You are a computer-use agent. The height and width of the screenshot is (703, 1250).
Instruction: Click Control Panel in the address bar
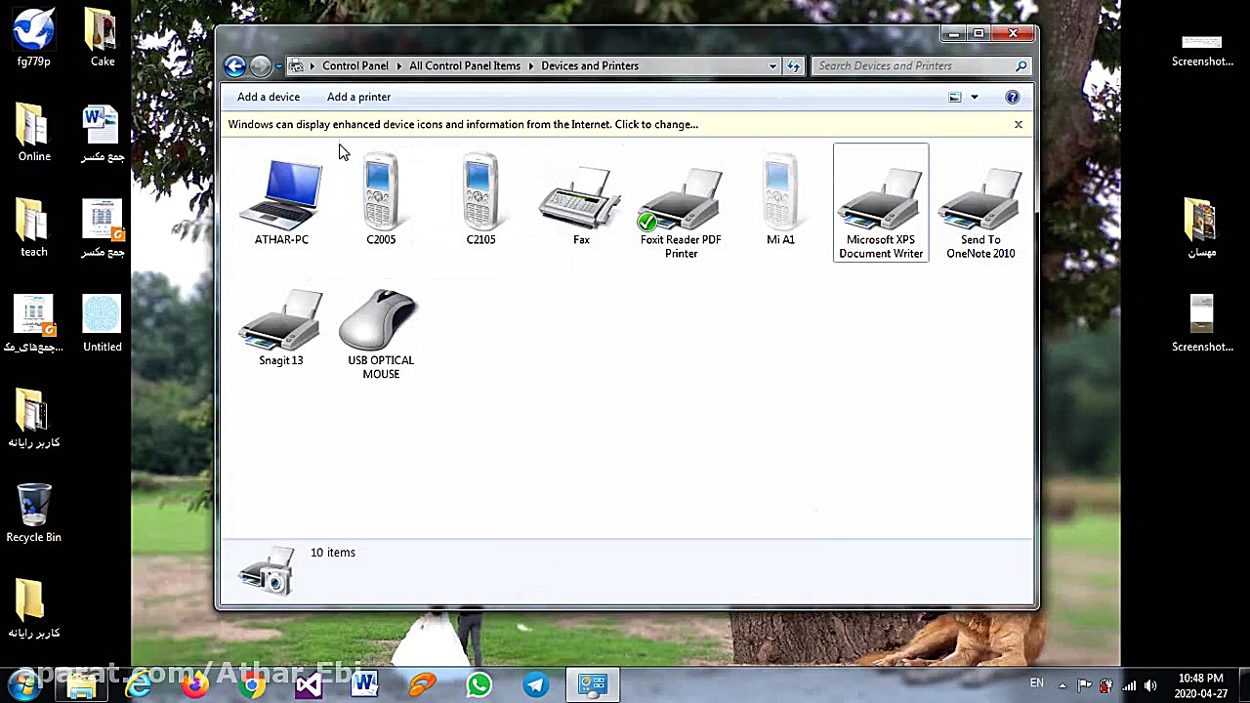pyautogui.click(x=355, y=66)
